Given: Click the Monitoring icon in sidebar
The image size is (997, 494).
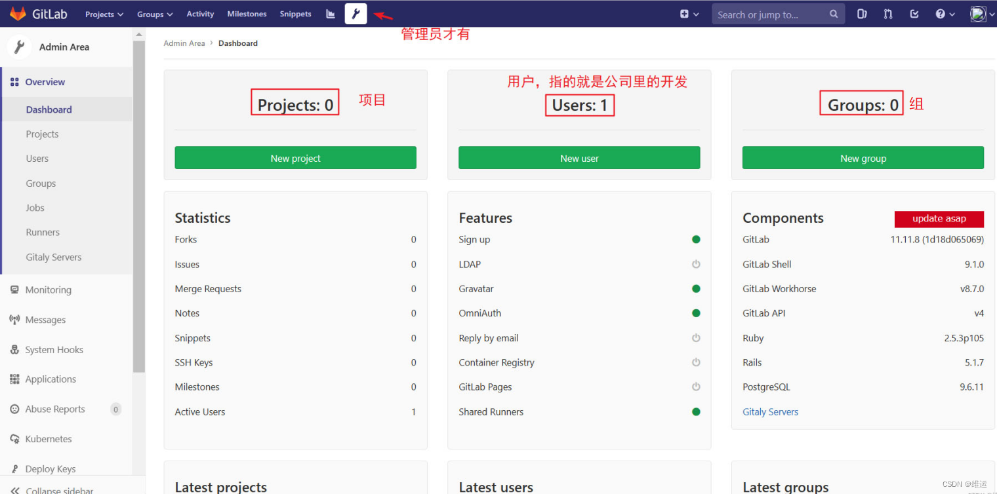Looking at the screenshot, I should point(14,290).
